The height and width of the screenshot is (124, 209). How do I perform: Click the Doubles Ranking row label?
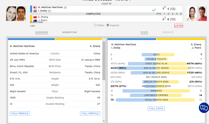55,104
